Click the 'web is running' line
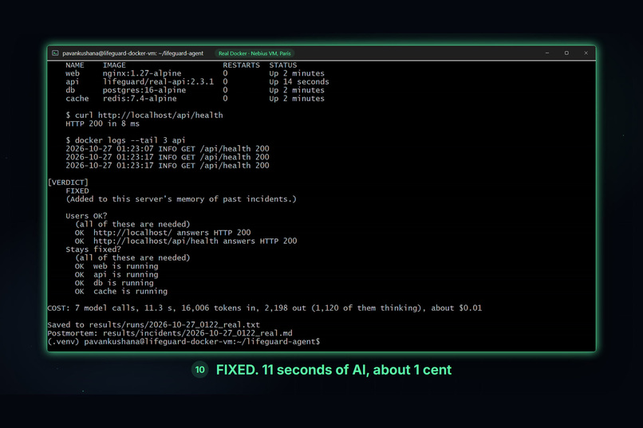Screen dimensions: 643x428 click(116, 266)
